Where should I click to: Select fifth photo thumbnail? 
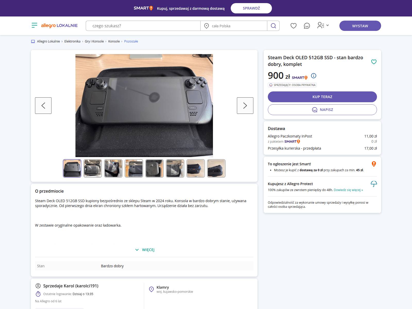pos(154,168)
